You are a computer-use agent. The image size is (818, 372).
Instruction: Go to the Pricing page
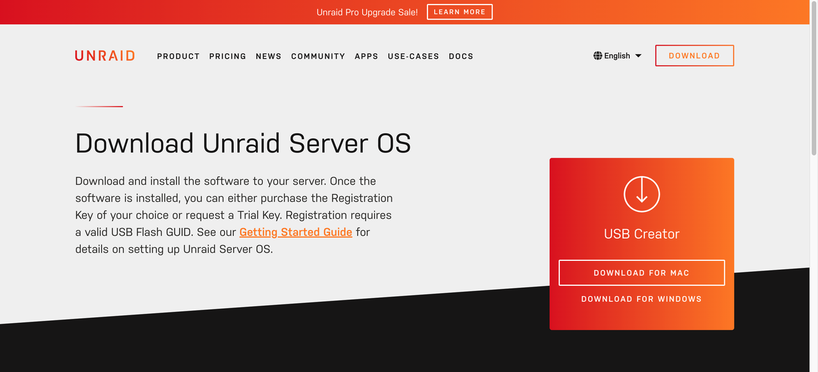(x=228, y=56)
